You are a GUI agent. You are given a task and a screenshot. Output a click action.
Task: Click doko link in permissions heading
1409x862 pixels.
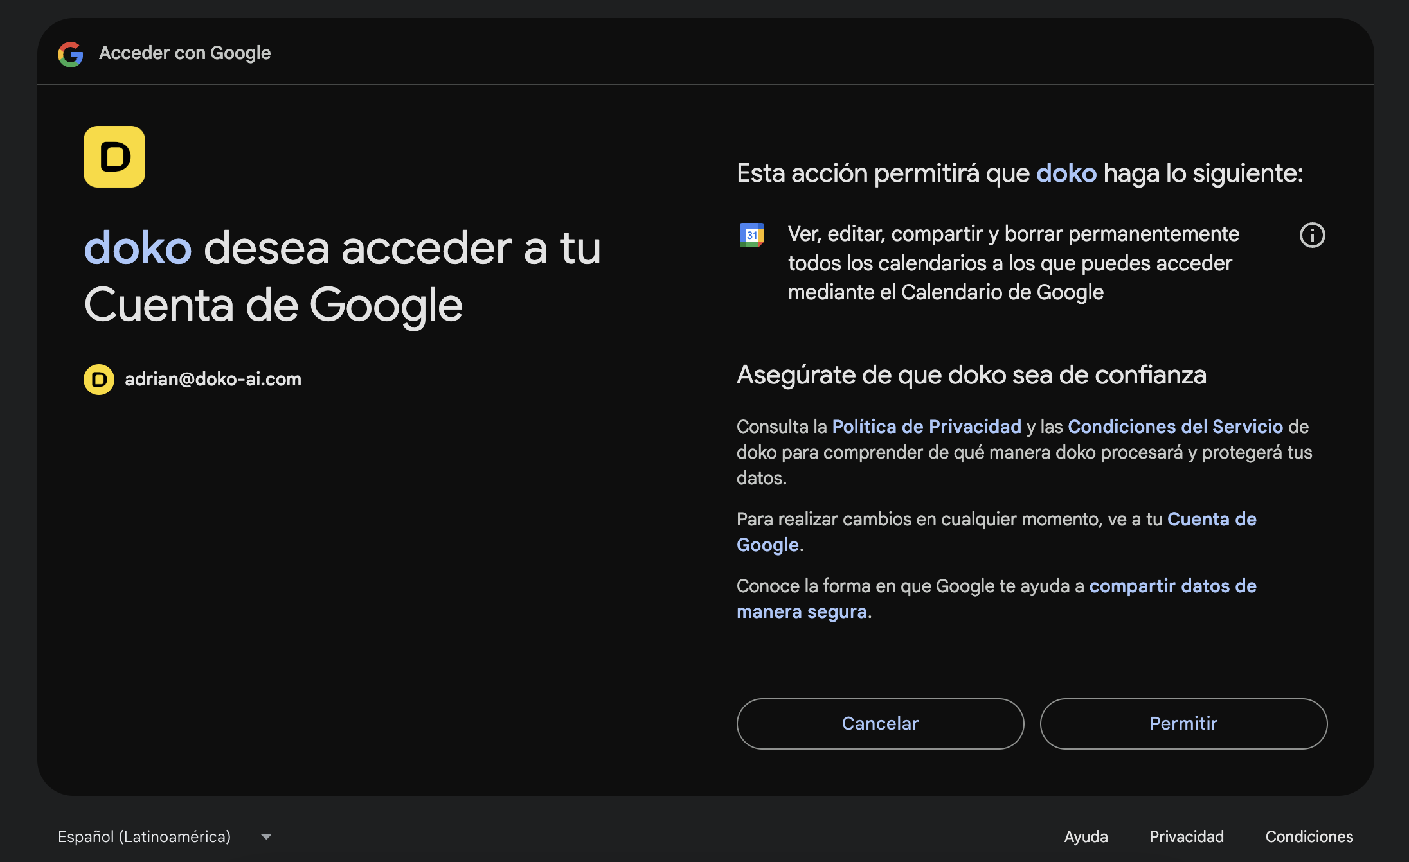coord(1066,173)
